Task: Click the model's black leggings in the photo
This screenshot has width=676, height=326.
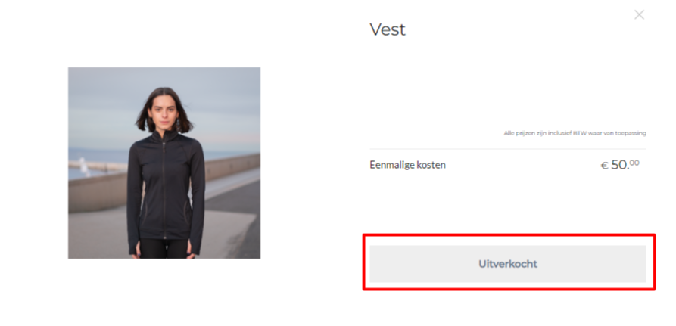Action: point(164,249)
